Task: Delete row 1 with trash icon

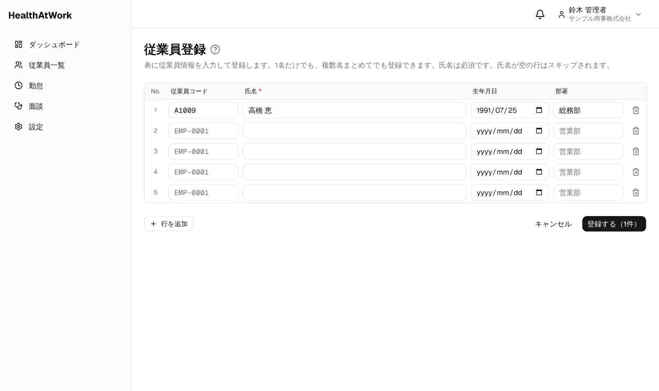Action: pos(636,110)
